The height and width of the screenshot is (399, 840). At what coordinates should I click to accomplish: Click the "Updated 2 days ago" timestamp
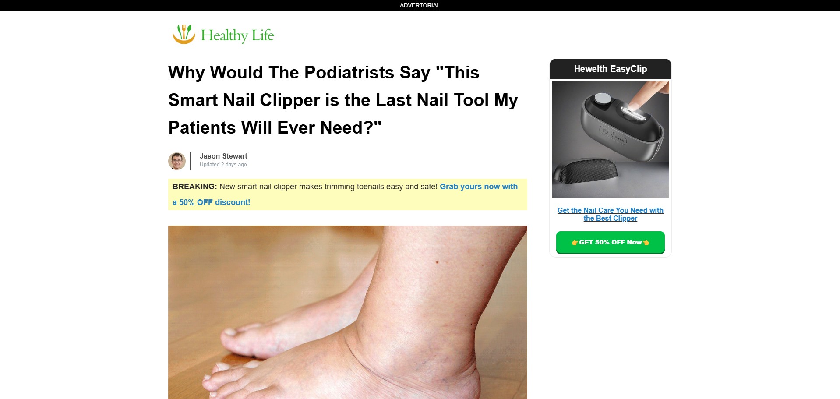223,165
